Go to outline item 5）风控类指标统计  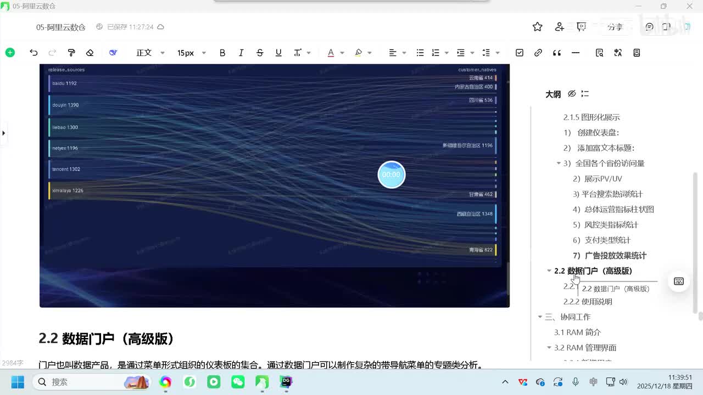[x=606, y=224]
